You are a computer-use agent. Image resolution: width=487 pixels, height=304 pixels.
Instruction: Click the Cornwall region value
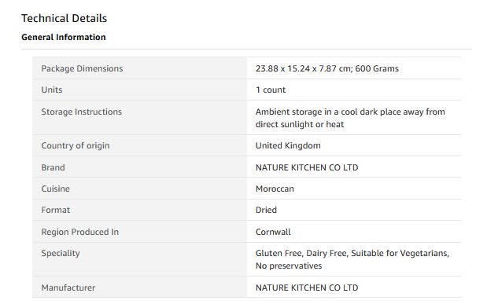(x=273, y=232)
